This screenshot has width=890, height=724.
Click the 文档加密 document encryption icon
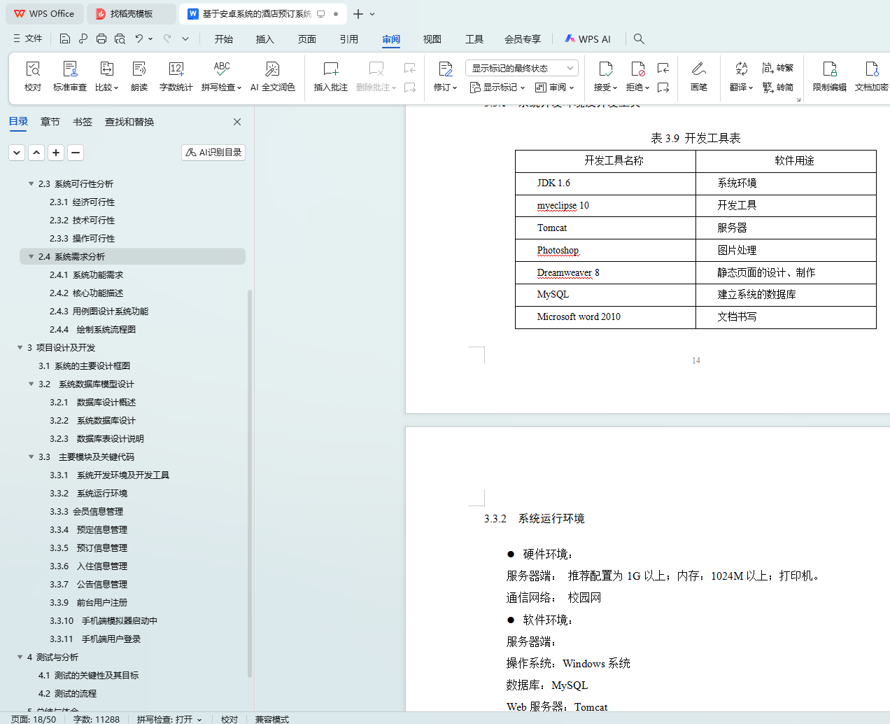tap(872, 69)
